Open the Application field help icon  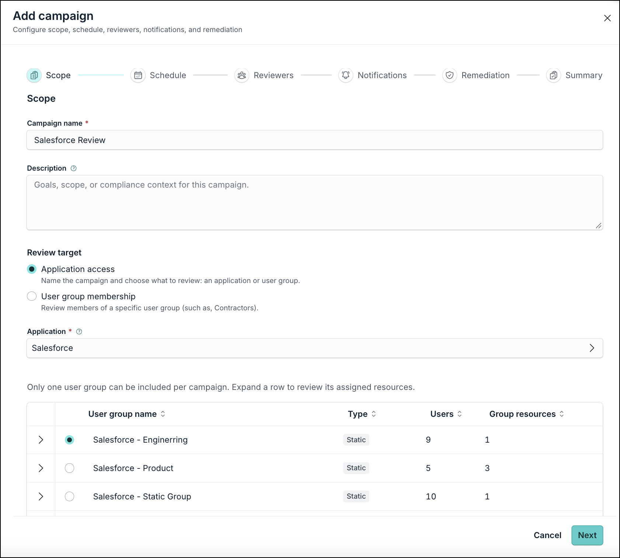click(79, 332)
